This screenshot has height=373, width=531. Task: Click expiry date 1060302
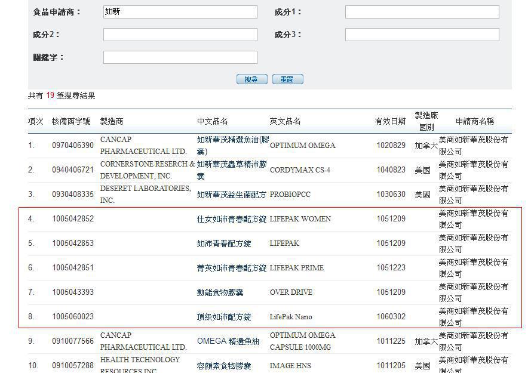coord(391,316)
